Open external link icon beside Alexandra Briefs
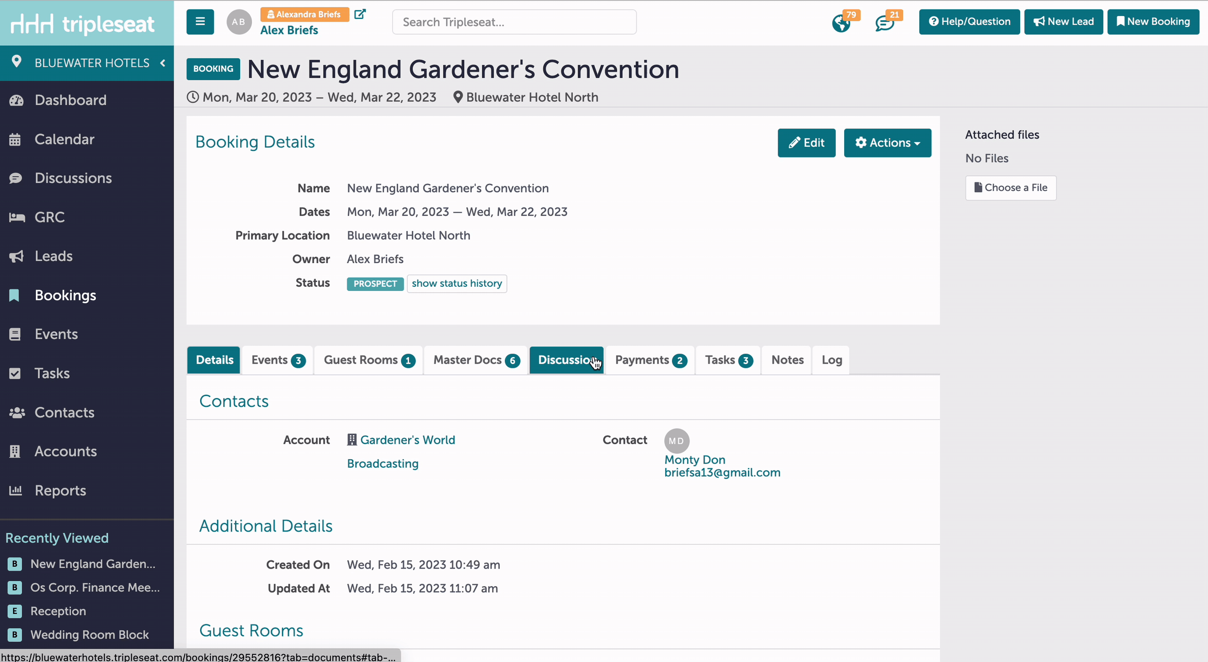The image size is (1208, 662). pos(360,14)
